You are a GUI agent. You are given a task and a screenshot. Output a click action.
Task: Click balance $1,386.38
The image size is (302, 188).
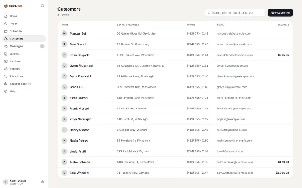pyautogui.click(x=282, y=173)
